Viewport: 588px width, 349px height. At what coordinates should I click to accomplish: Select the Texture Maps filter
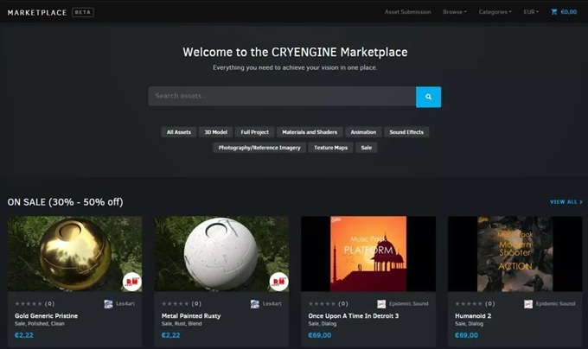[x=330, y=148]
